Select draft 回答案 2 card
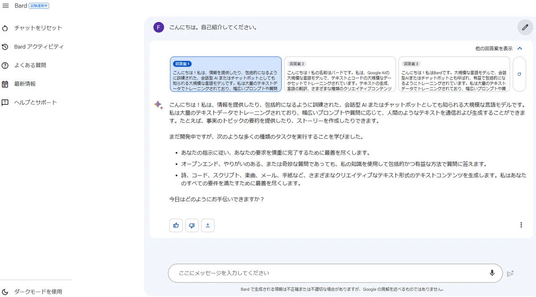The width and height of the screenshot is (536, 297). [x=340, y=74]
